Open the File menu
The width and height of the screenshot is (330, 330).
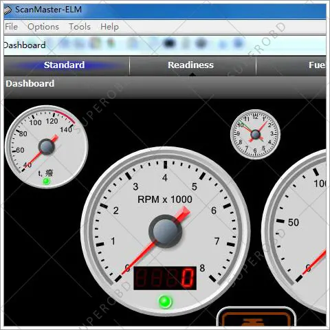click(x=11, y=27)
